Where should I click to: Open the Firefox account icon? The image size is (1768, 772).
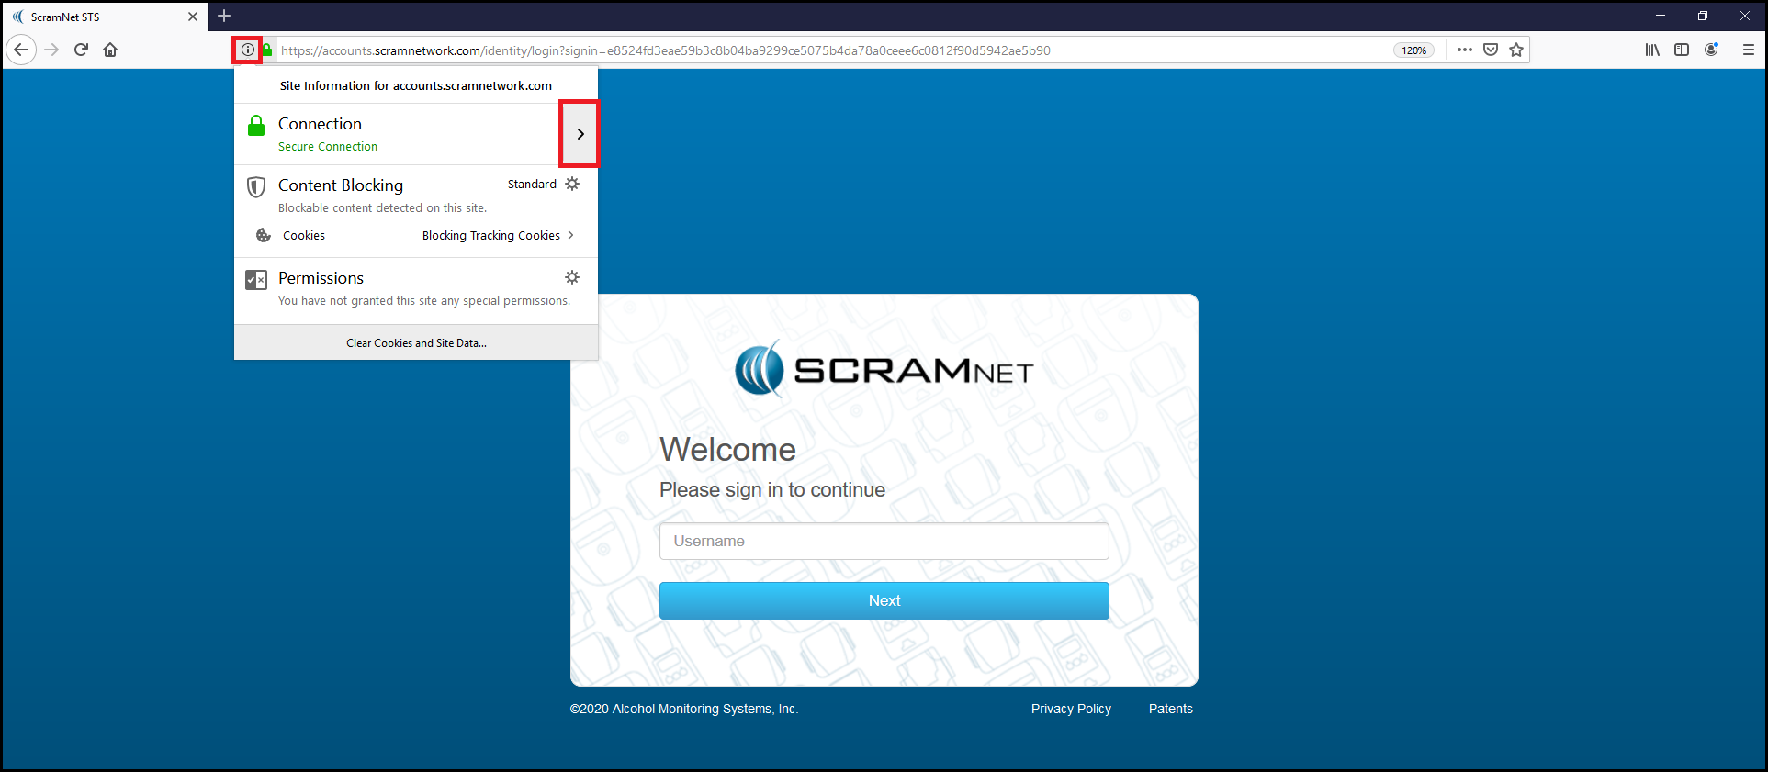point(1711,50)
